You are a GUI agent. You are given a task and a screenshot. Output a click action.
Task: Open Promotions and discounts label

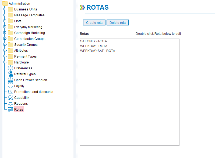click(34, 92)
